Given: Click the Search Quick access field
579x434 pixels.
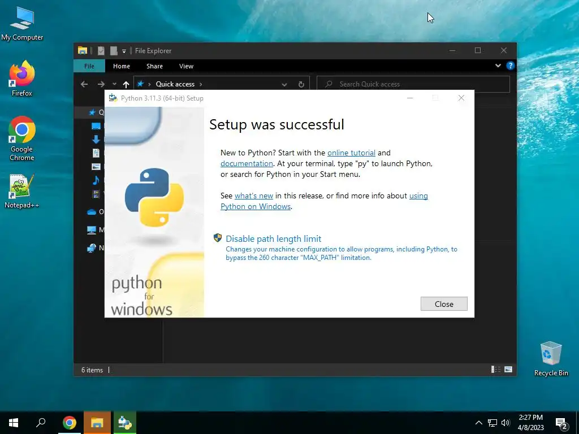Looking at the screenshot, I should tap(413, 84).
